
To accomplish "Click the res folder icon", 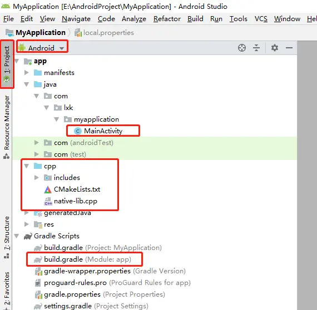I will point(38,224).
